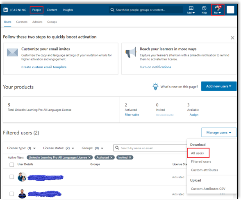The width and height of the screenshot is (241, 200).
Task: Switch to the Admins sub-tab
Action: 37,22
